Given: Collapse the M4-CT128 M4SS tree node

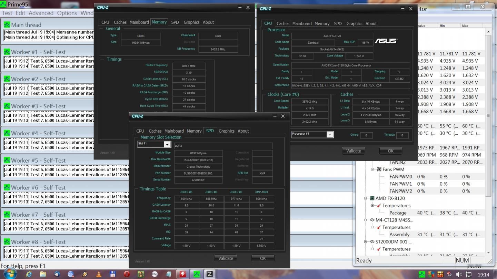Looking at the screenshot, I should pos(366,220).
